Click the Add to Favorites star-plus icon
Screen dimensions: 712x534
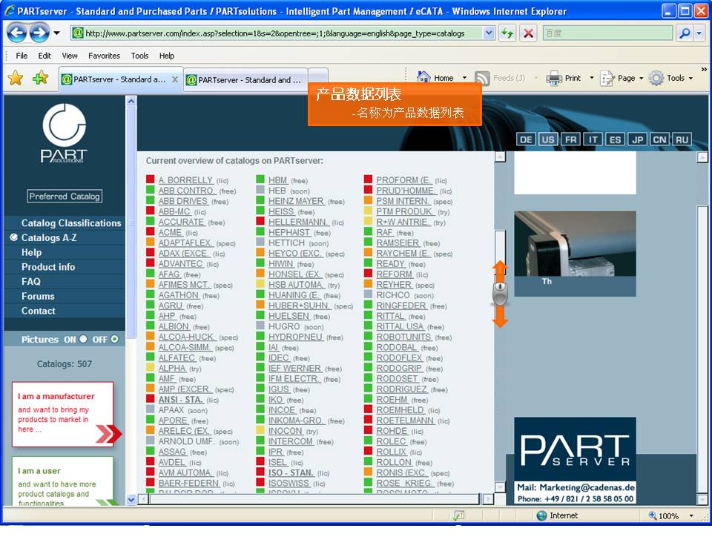pos(40,78)
